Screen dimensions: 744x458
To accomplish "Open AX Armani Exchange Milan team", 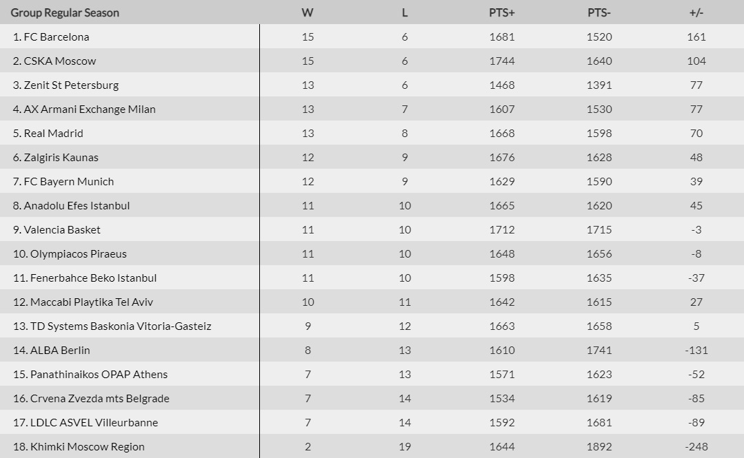I will [x=90, y=110].
